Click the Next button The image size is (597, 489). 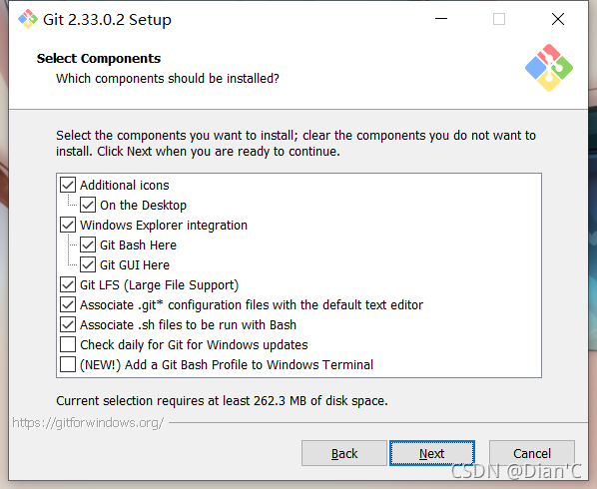pyautogui.click(x=431, y=453)
